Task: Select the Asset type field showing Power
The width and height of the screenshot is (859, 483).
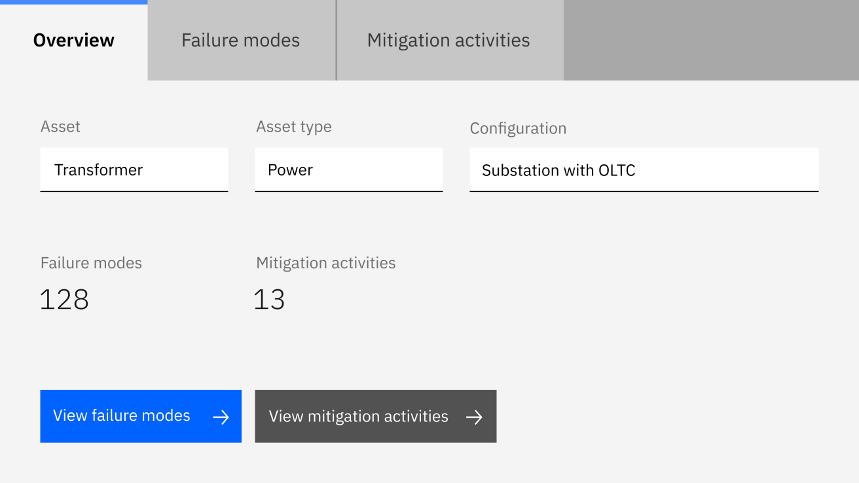Action: [348, 170]
